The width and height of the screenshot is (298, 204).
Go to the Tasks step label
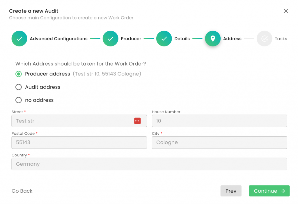click(281, 39)
